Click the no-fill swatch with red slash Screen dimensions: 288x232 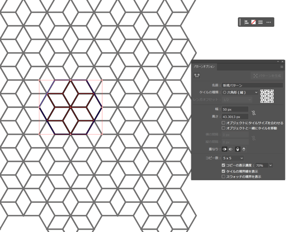(x=253, y=22)
